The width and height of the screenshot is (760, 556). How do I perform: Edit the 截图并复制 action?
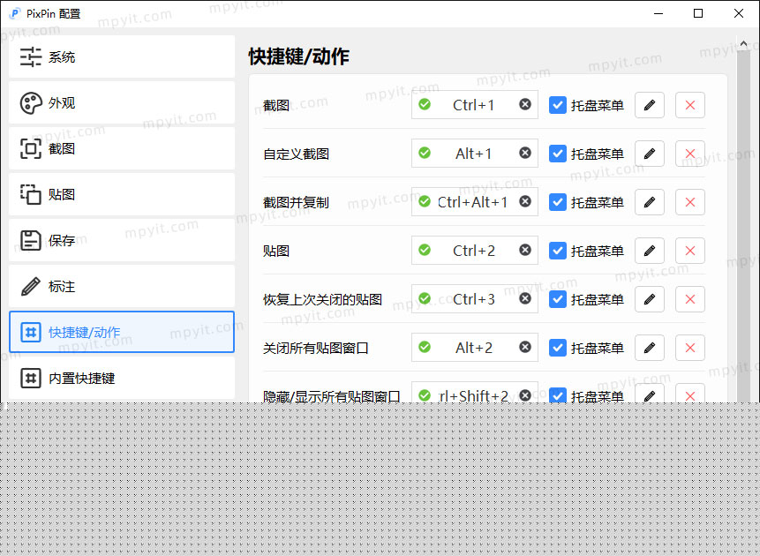coord(650,202)
